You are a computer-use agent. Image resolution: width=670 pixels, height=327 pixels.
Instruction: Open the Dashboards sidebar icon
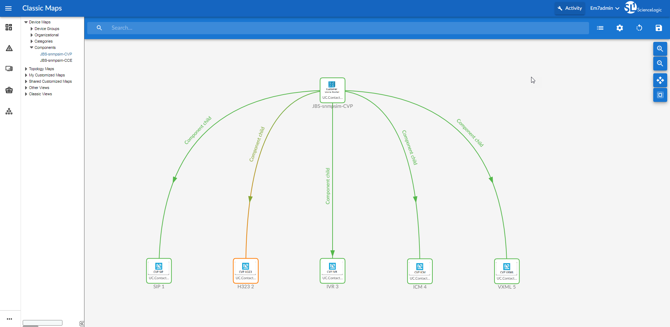(x=9, y=27)
